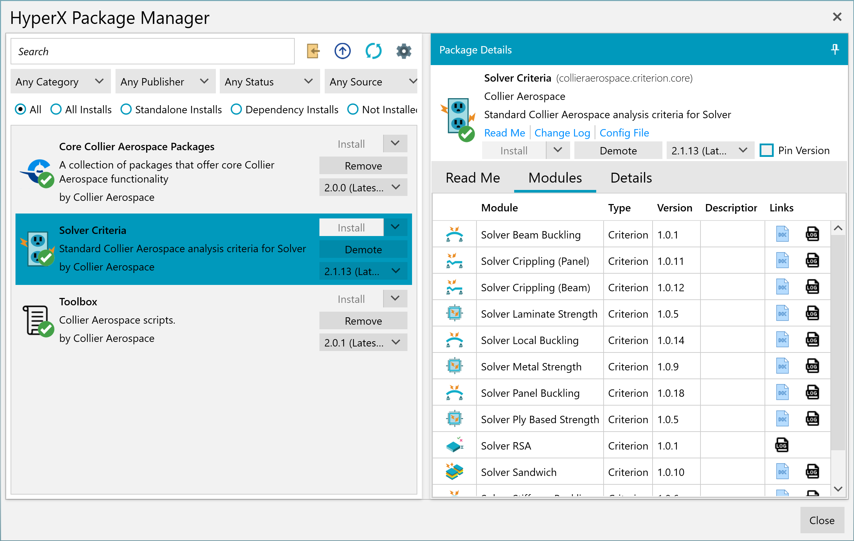Click the Solver RSA module icon
The image size is (854, 541).
point(454,445)
